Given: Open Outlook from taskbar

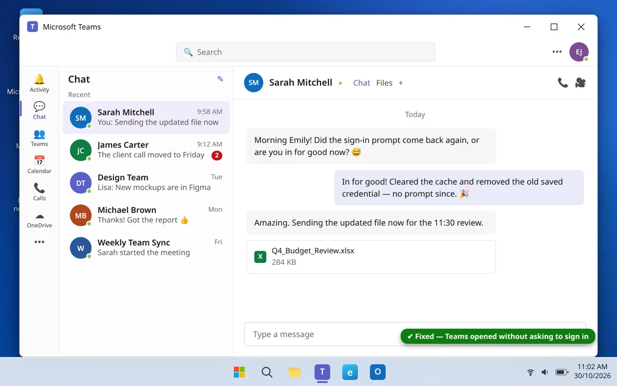Looking at the screenshot, I should (378, 372).
